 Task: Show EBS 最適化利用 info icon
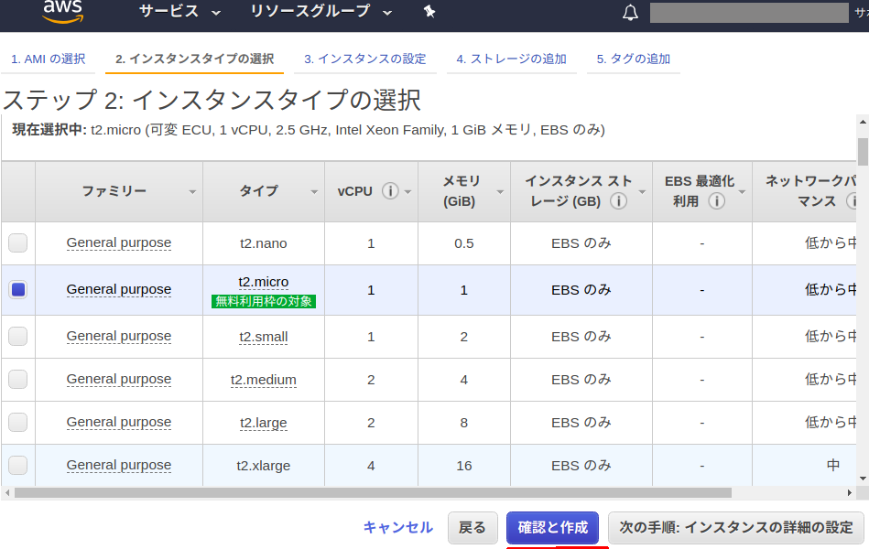pyautogui.click(x=717, y=201)
